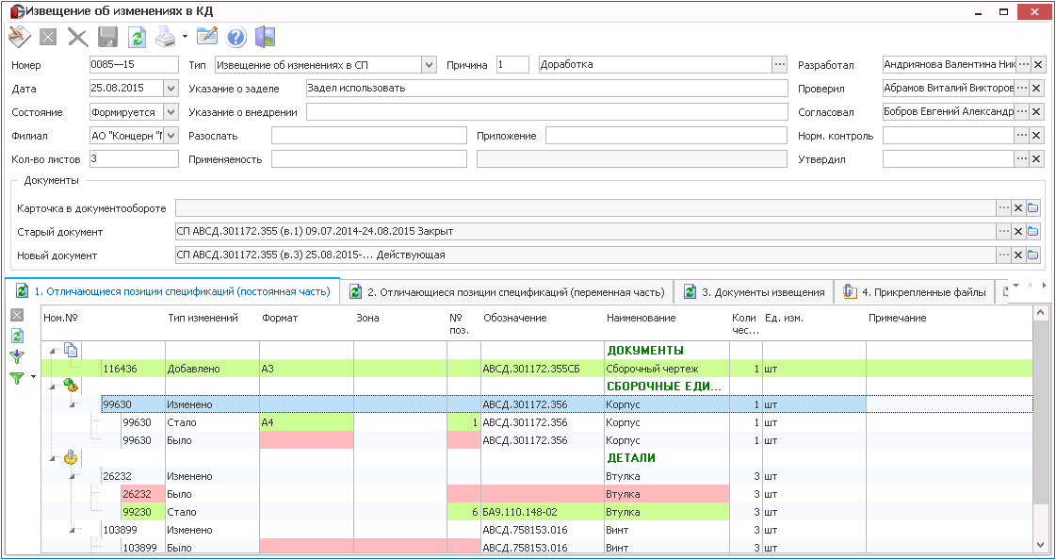Clear the Проверил field
The width and height of the screenshot is (1056, 560).
(x=1038, y=89)
